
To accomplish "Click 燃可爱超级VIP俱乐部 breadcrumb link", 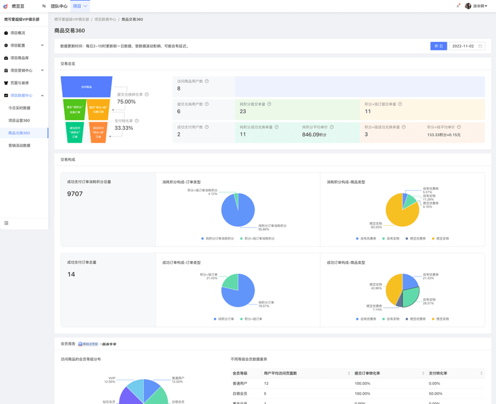I will click(x=71, y=19).
